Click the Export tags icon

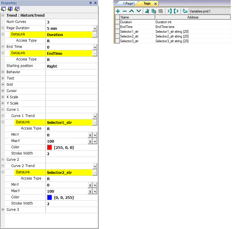coord(176,11)
